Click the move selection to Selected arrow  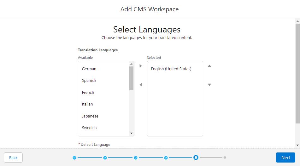click(141, 66)
